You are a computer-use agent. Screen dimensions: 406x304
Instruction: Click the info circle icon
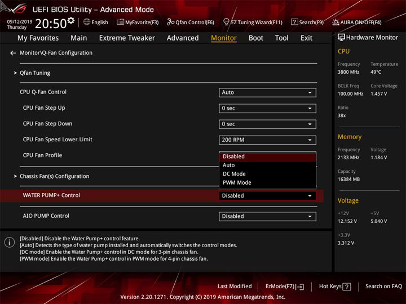point(10,242)
